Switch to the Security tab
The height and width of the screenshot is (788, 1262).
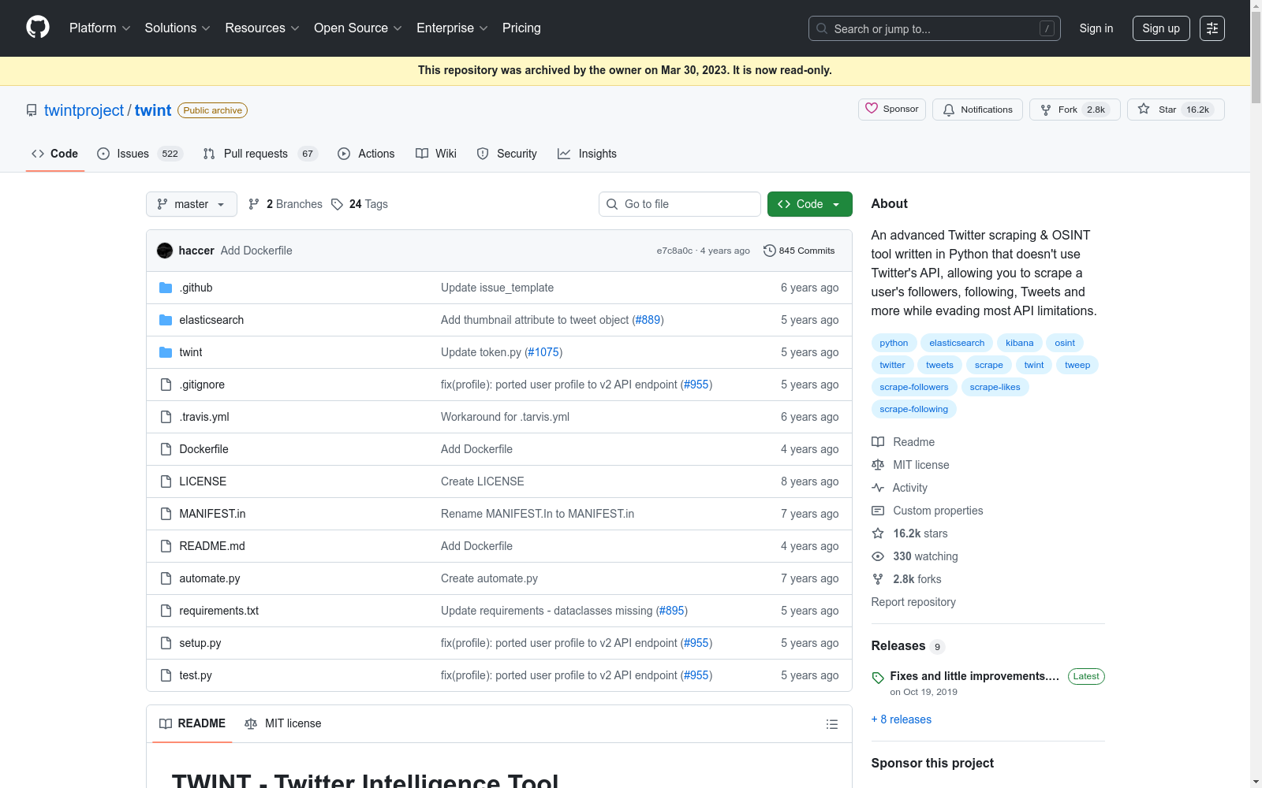pyautogui.click(x=507, y=154)
